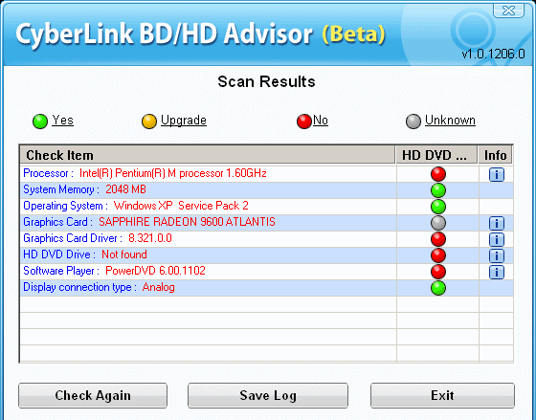Open the Upgrade legend link
The width and height of the screenshot is (536, 420).
pos(184,121)
